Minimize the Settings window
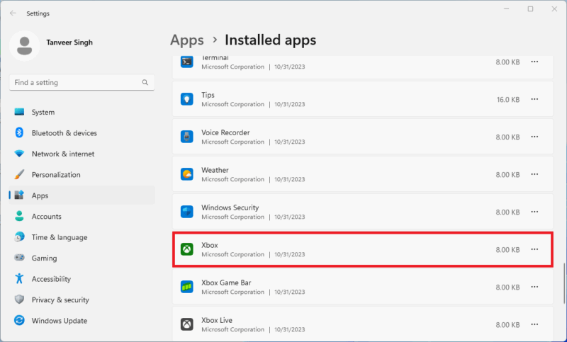The height and width of the screenshot is (342, 567). pos(506,9)
